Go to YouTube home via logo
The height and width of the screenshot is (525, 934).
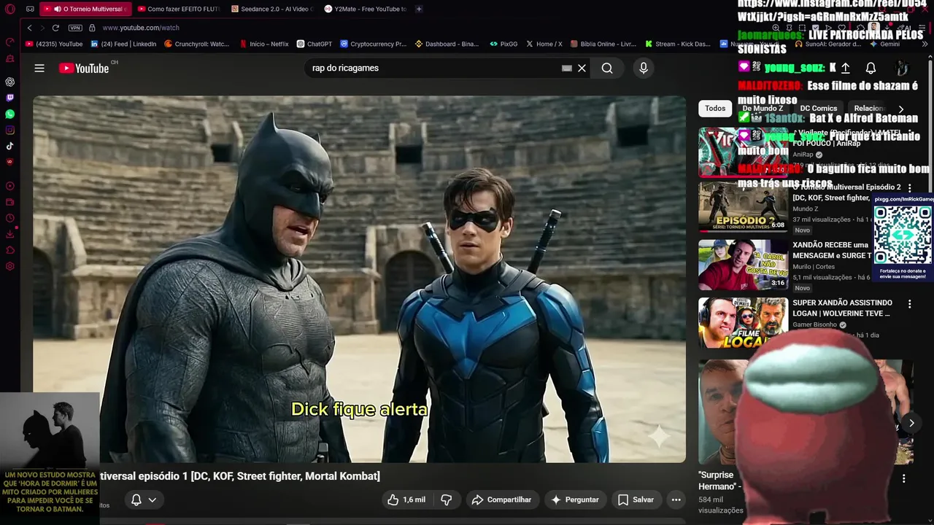point(84,68)
